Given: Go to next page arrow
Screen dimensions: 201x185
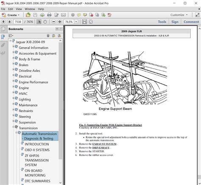Looking at the screenshot, I should pos(9,22).
